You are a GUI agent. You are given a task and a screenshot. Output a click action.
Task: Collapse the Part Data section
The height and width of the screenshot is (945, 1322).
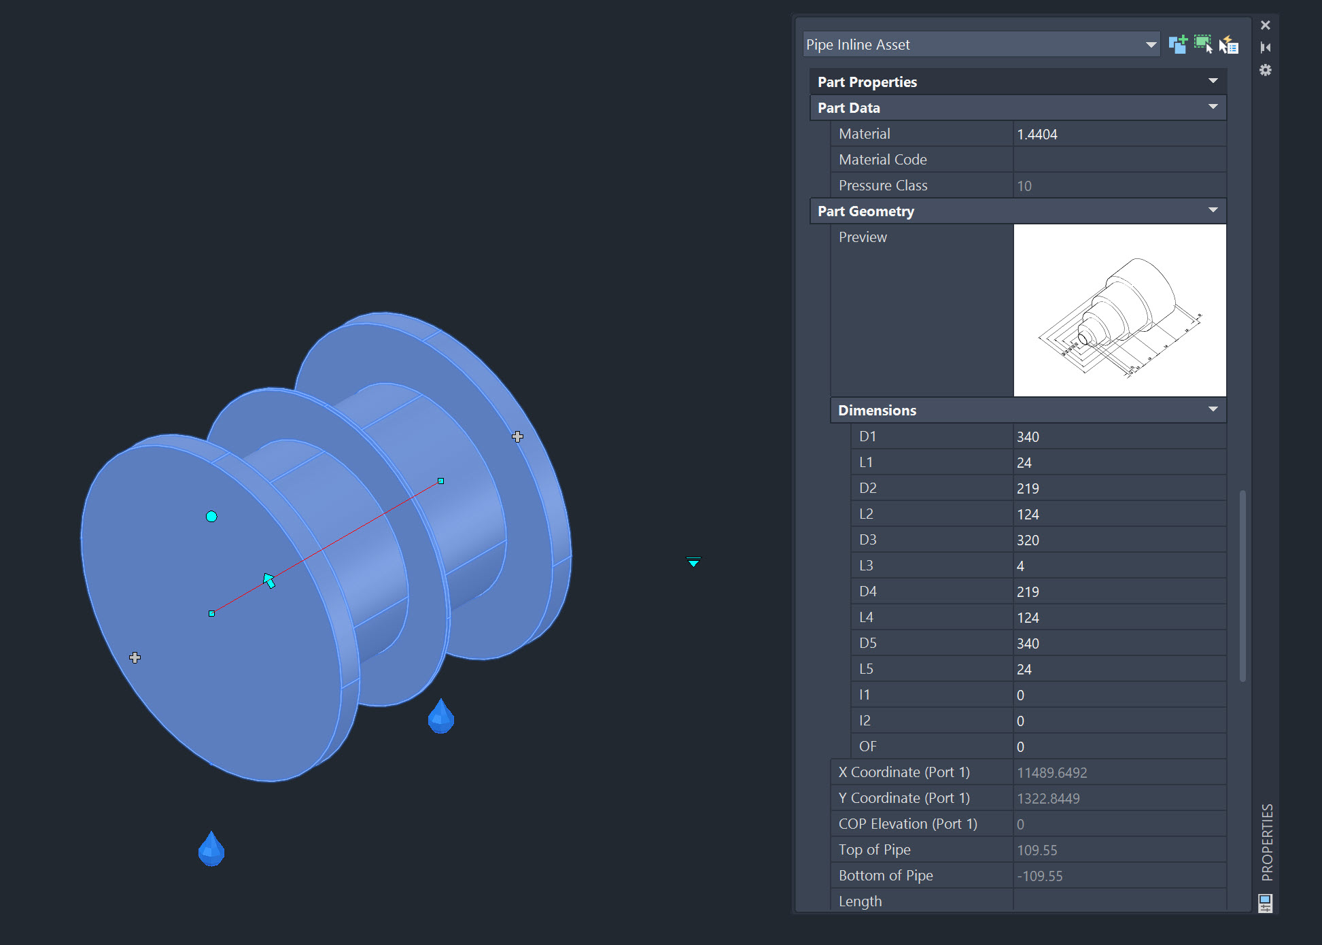point(1213,107)
